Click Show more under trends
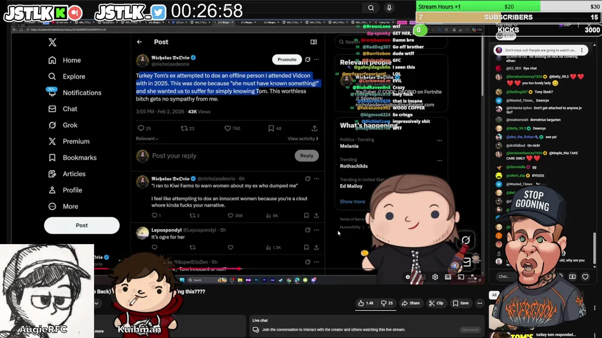Image resolution: width=602 pixels, height=338 pixels. tap(352, 202)
